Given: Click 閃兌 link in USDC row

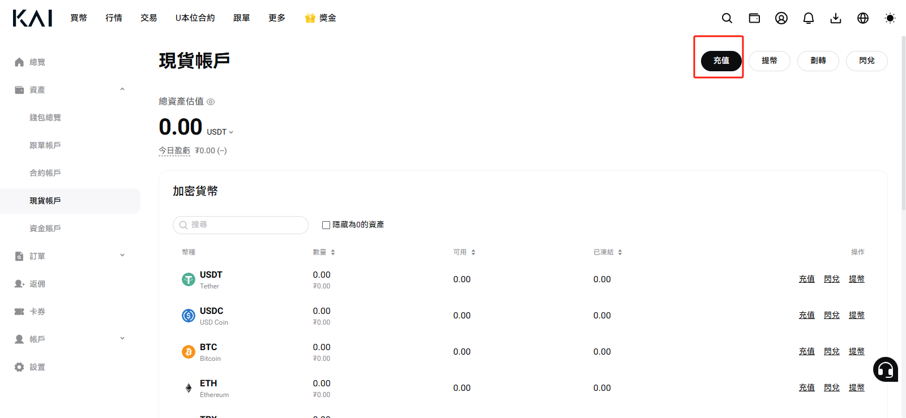Looking at the screenshot, I should click(832, 315).
